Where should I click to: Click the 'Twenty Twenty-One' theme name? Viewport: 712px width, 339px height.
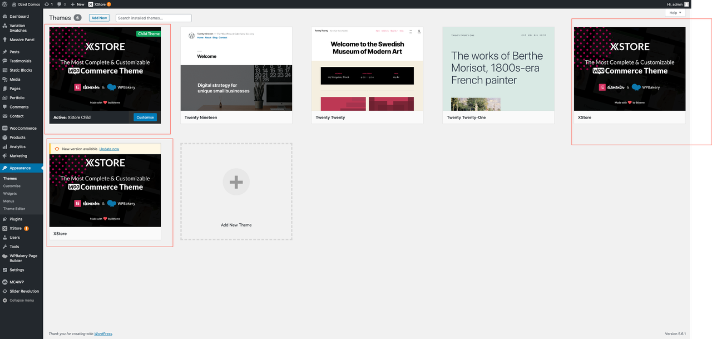point(466,117)
